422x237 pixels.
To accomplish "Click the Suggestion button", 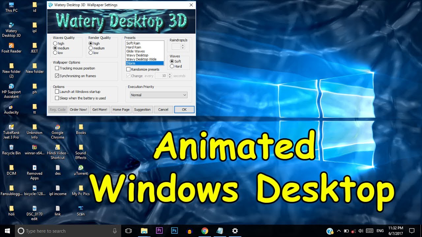I will [x=142, y=110].
